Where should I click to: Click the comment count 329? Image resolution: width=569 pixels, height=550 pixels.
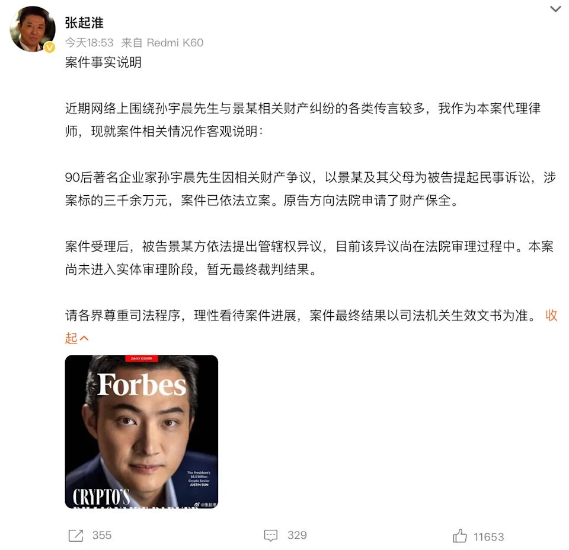[x=297, y=535]
